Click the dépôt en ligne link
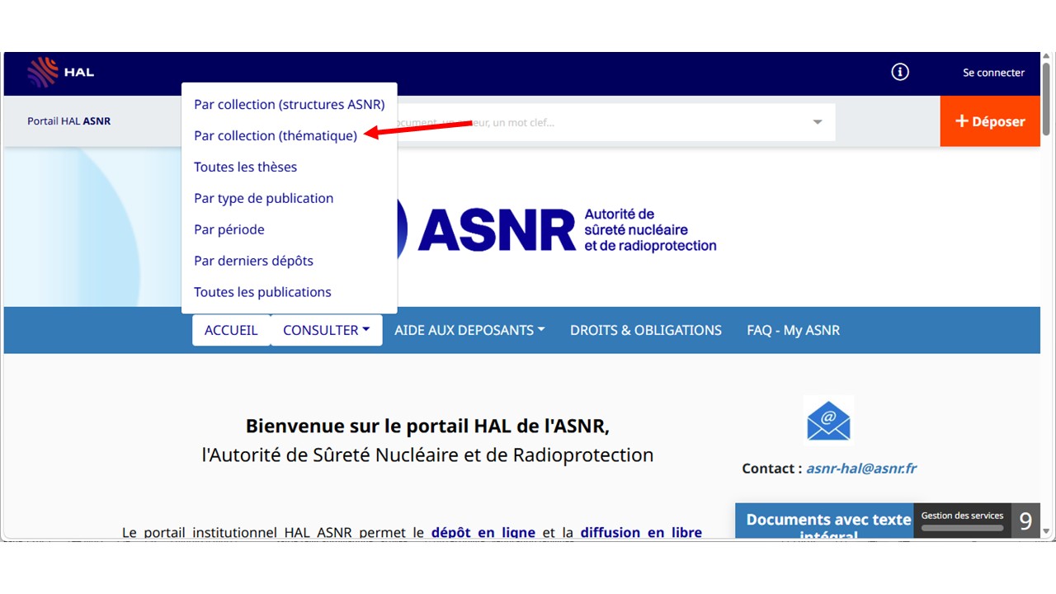The height and width of the screenshot is (594, 1056). click(483, 533)
